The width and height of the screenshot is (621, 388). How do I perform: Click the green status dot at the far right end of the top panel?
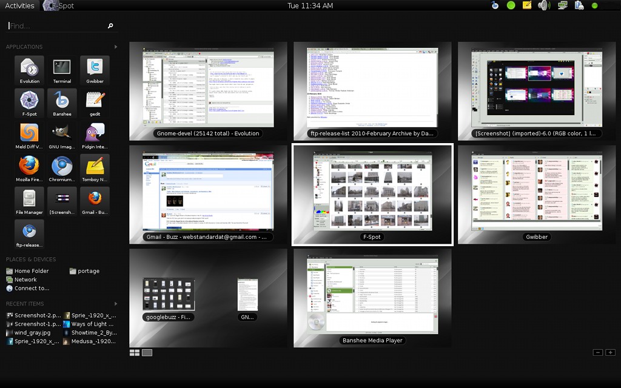pyautogui.click(x=594, y=5)
